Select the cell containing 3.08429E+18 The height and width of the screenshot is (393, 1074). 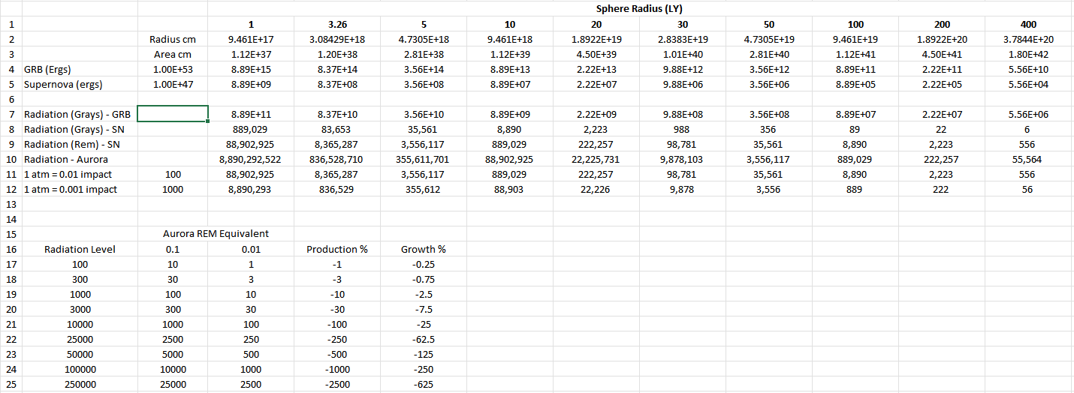[337, 39]
